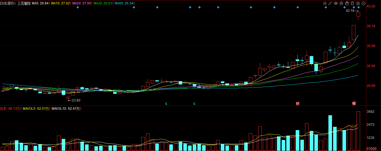Click the 30.96 price axis label

pos(371,66)
